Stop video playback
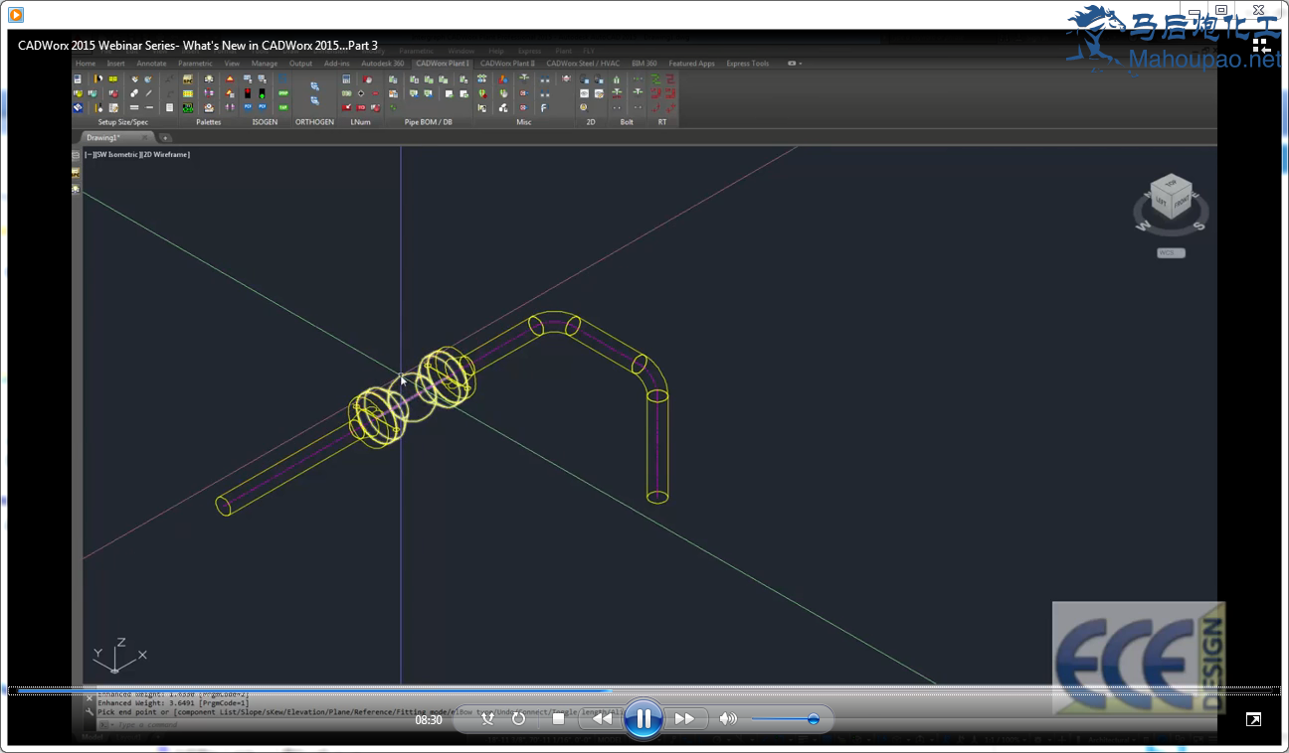Screen dimensions: 1289x753 tap(558, 718)
